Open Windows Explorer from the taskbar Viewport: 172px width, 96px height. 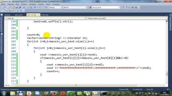point(12,93)
